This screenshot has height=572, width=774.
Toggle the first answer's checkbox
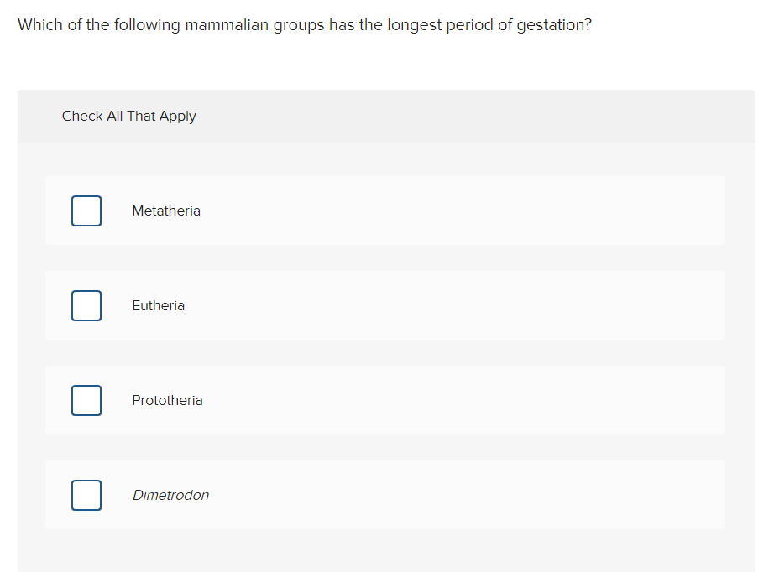(x=86, y=211)
